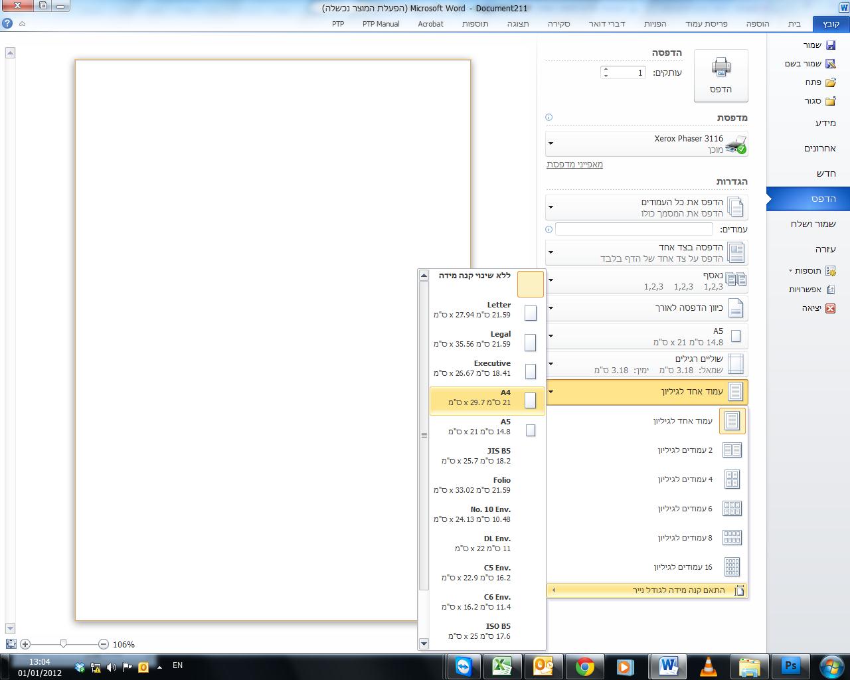Open הדפסה בצד אחד dropdown
The image size is (850, 680).
tap(647, 252)
